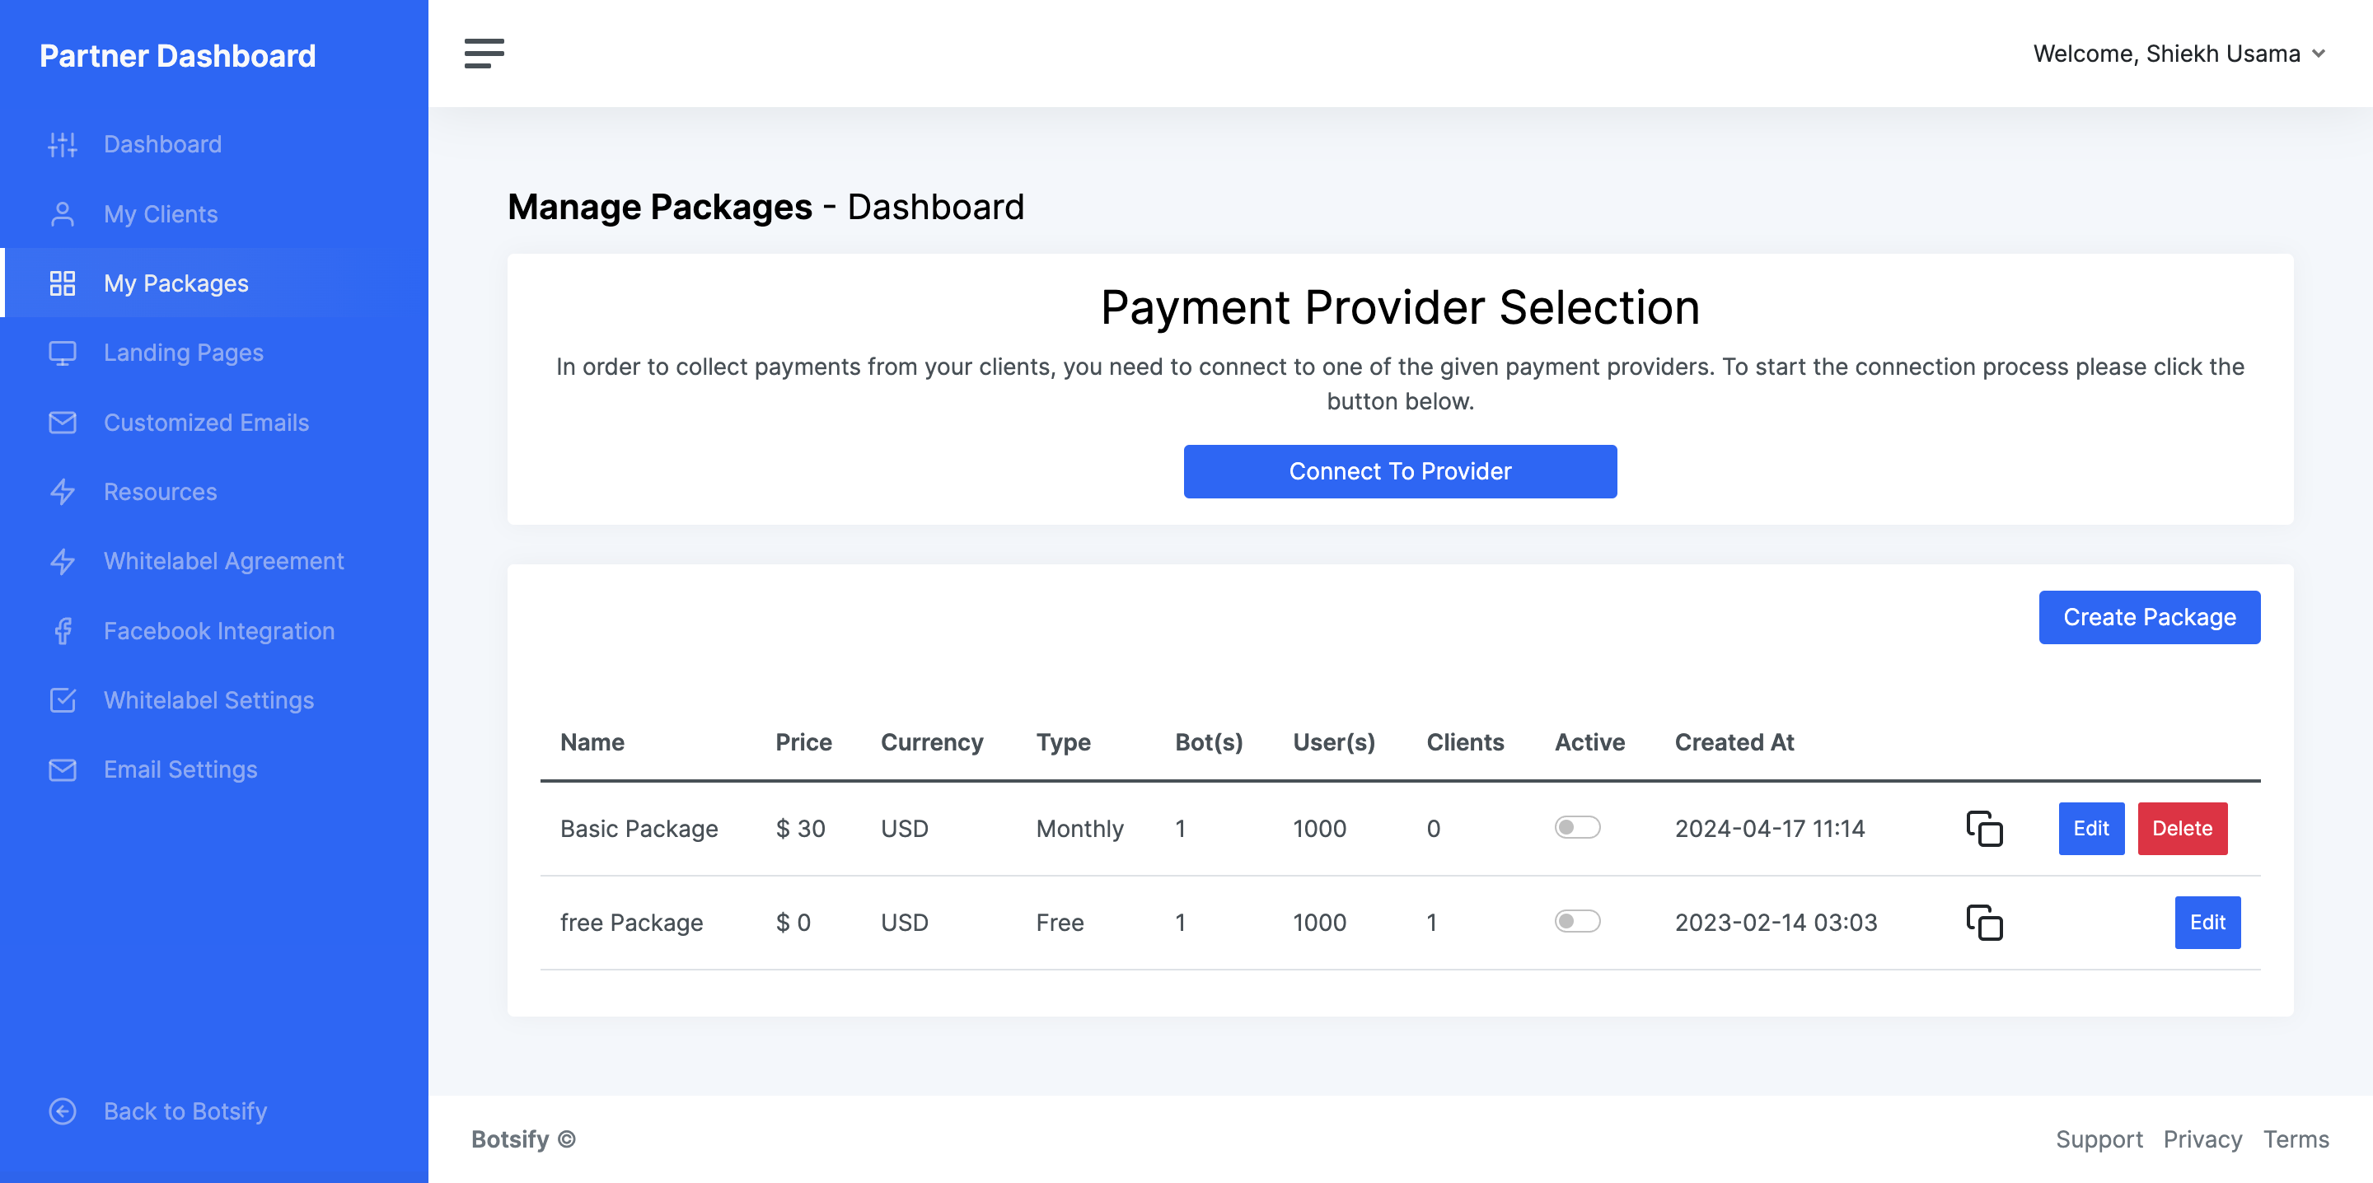Click the Active column header
The height and width of the screenshot is (1183, 2373).
(x=1589, y=742)
